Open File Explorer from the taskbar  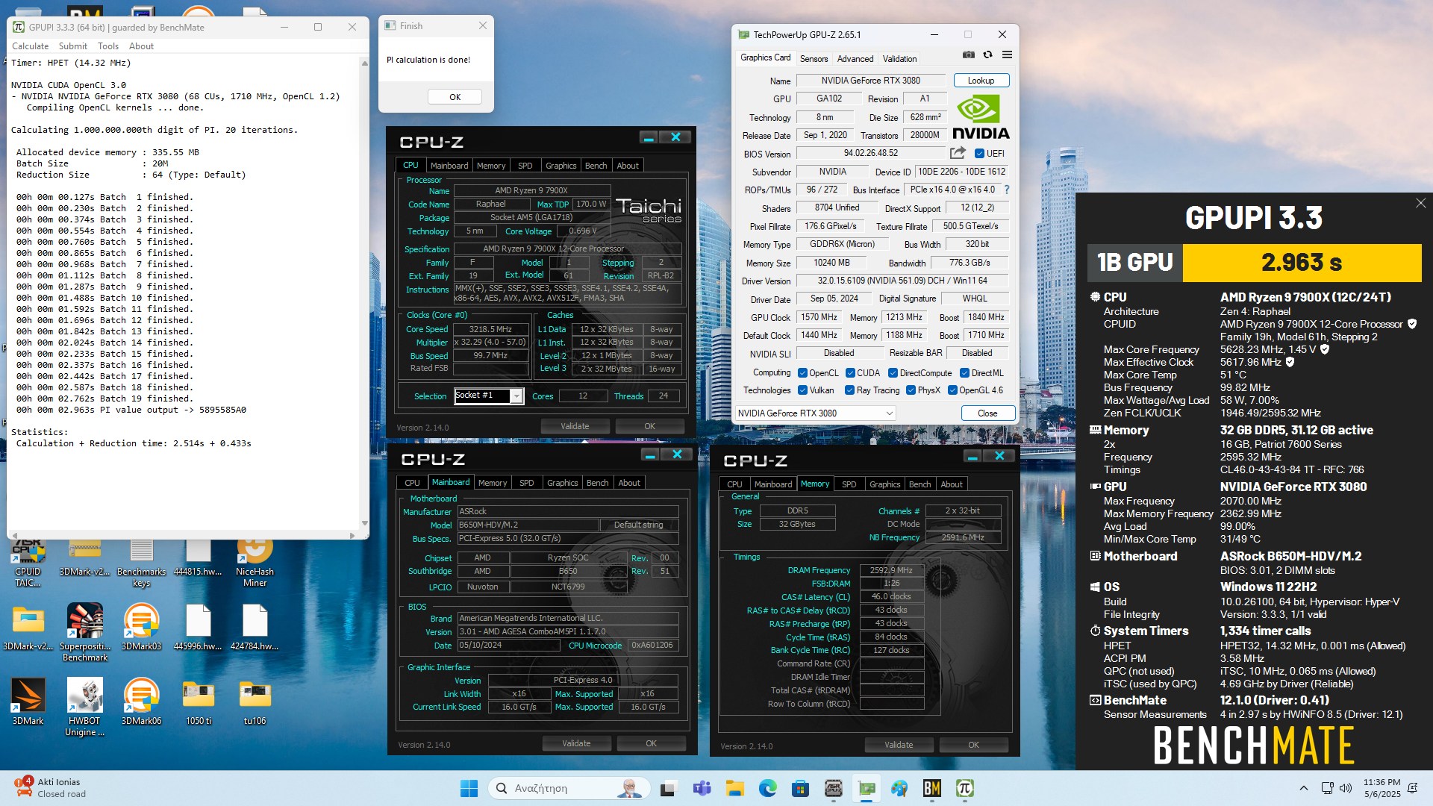tap(734, 788)
